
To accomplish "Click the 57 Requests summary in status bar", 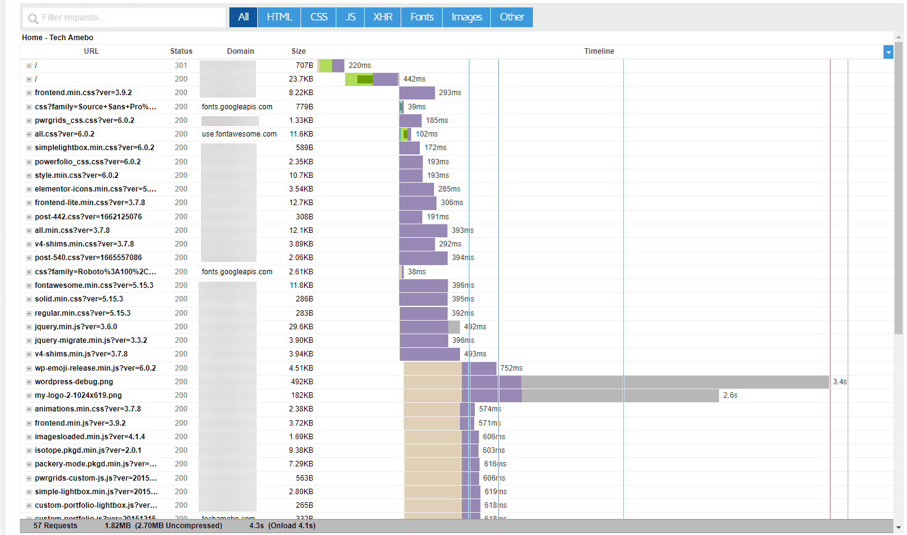I will click(56, 526).
